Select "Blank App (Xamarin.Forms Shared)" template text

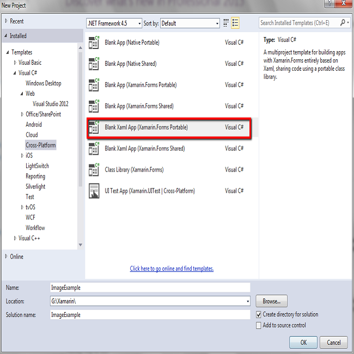[x=139, y=106]
